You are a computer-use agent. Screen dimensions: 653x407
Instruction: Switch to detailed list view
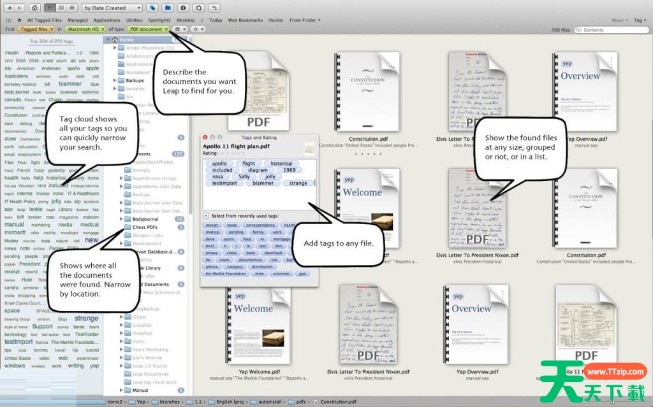point(61,8)
